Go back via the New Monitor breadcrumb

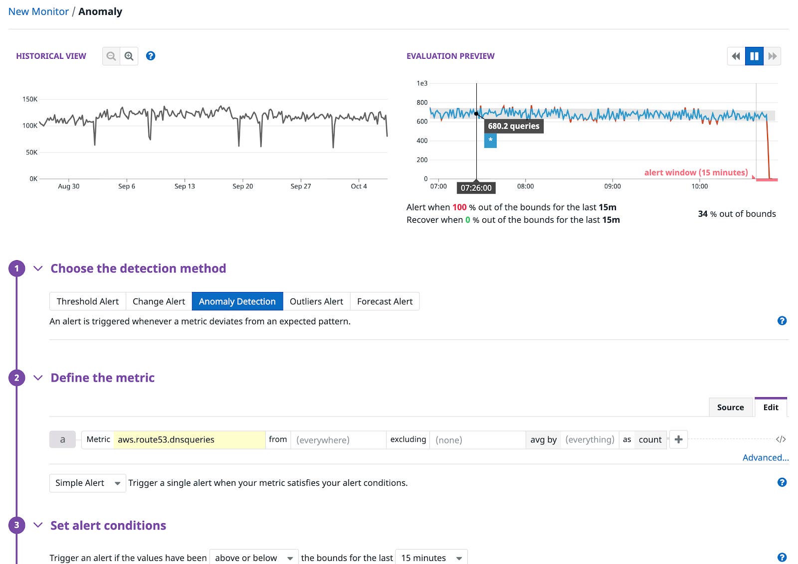(38, 11)
